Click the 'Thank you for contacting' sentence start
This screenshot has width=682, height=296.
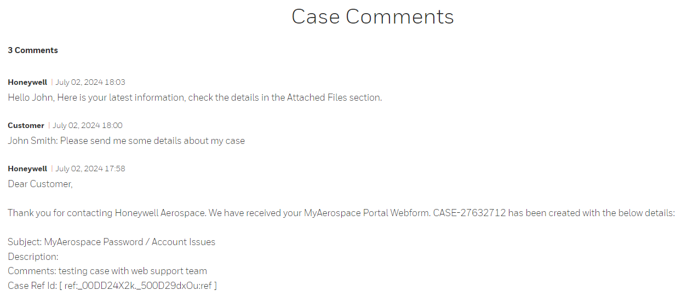pyautogui.click(x=60, y=213)
